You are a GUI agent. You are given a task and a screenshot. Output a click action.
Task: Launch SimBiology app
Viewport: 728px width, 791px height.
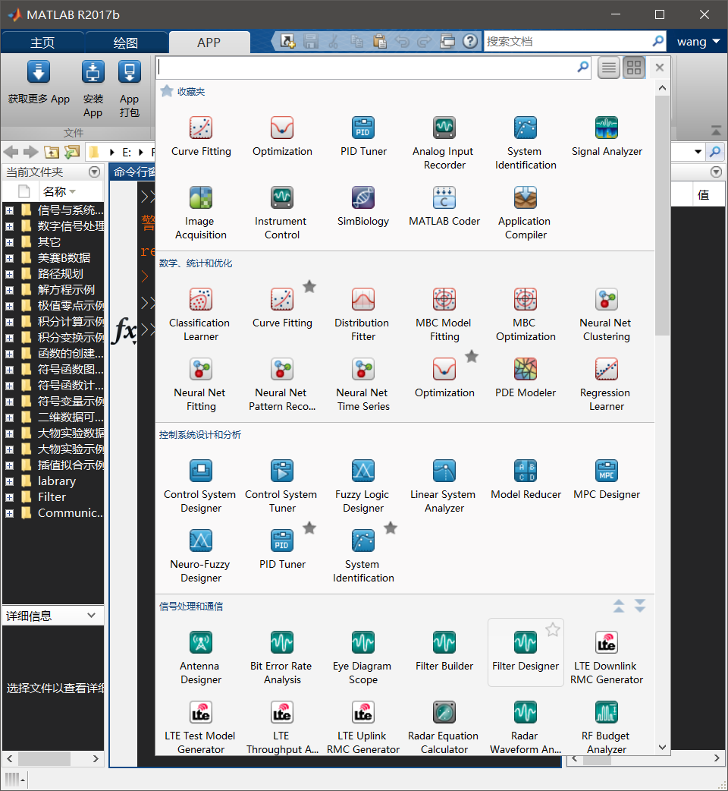(x=363, y=206)
